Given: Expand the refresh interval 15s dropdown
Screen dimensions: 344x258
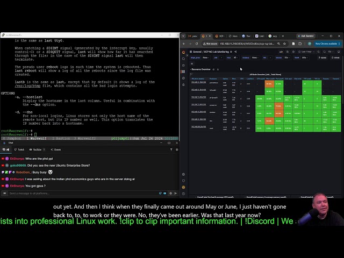Looking at the screenshot, I should [331, 52].
